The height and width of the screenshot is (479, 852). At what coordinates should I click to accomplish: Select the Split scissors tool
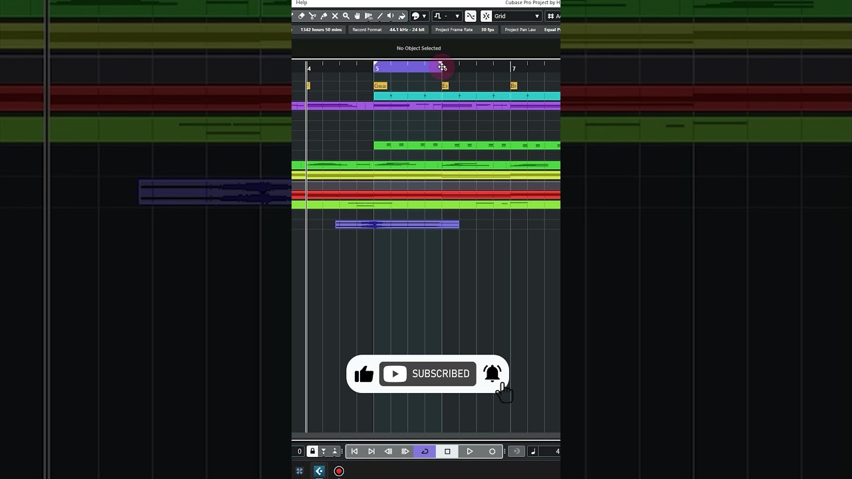[313, 16]
